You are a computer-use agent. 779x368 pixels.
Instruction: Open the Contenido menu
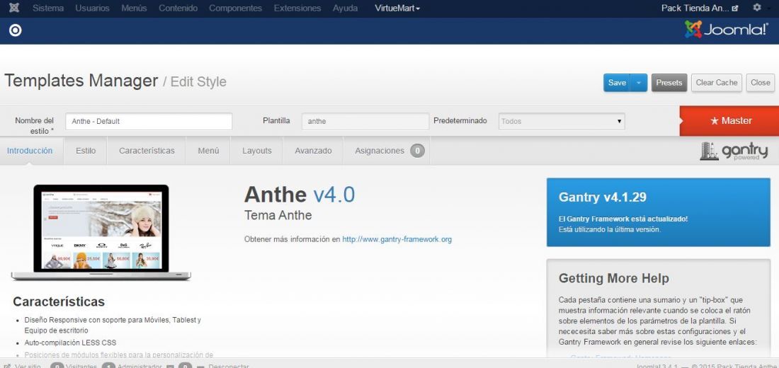[x=178, y=8]
